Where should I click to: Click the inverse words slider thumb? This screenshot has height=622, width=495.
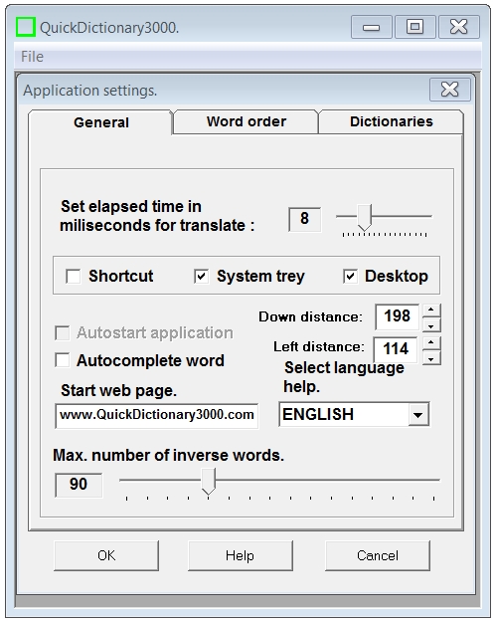(x=208, y=481)
